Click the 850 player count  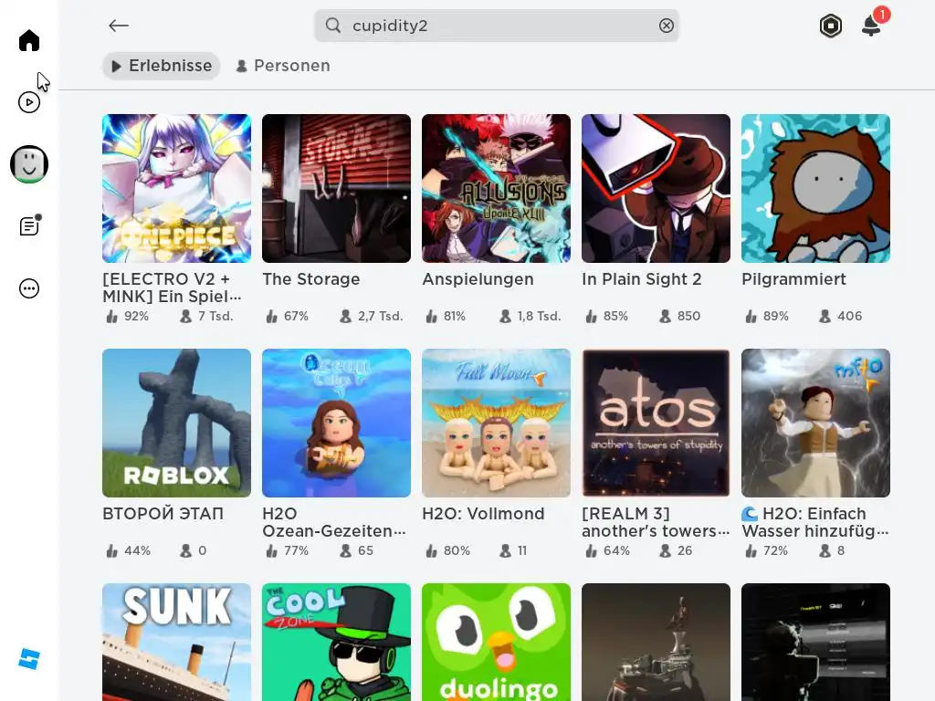(x=680, y=317)
